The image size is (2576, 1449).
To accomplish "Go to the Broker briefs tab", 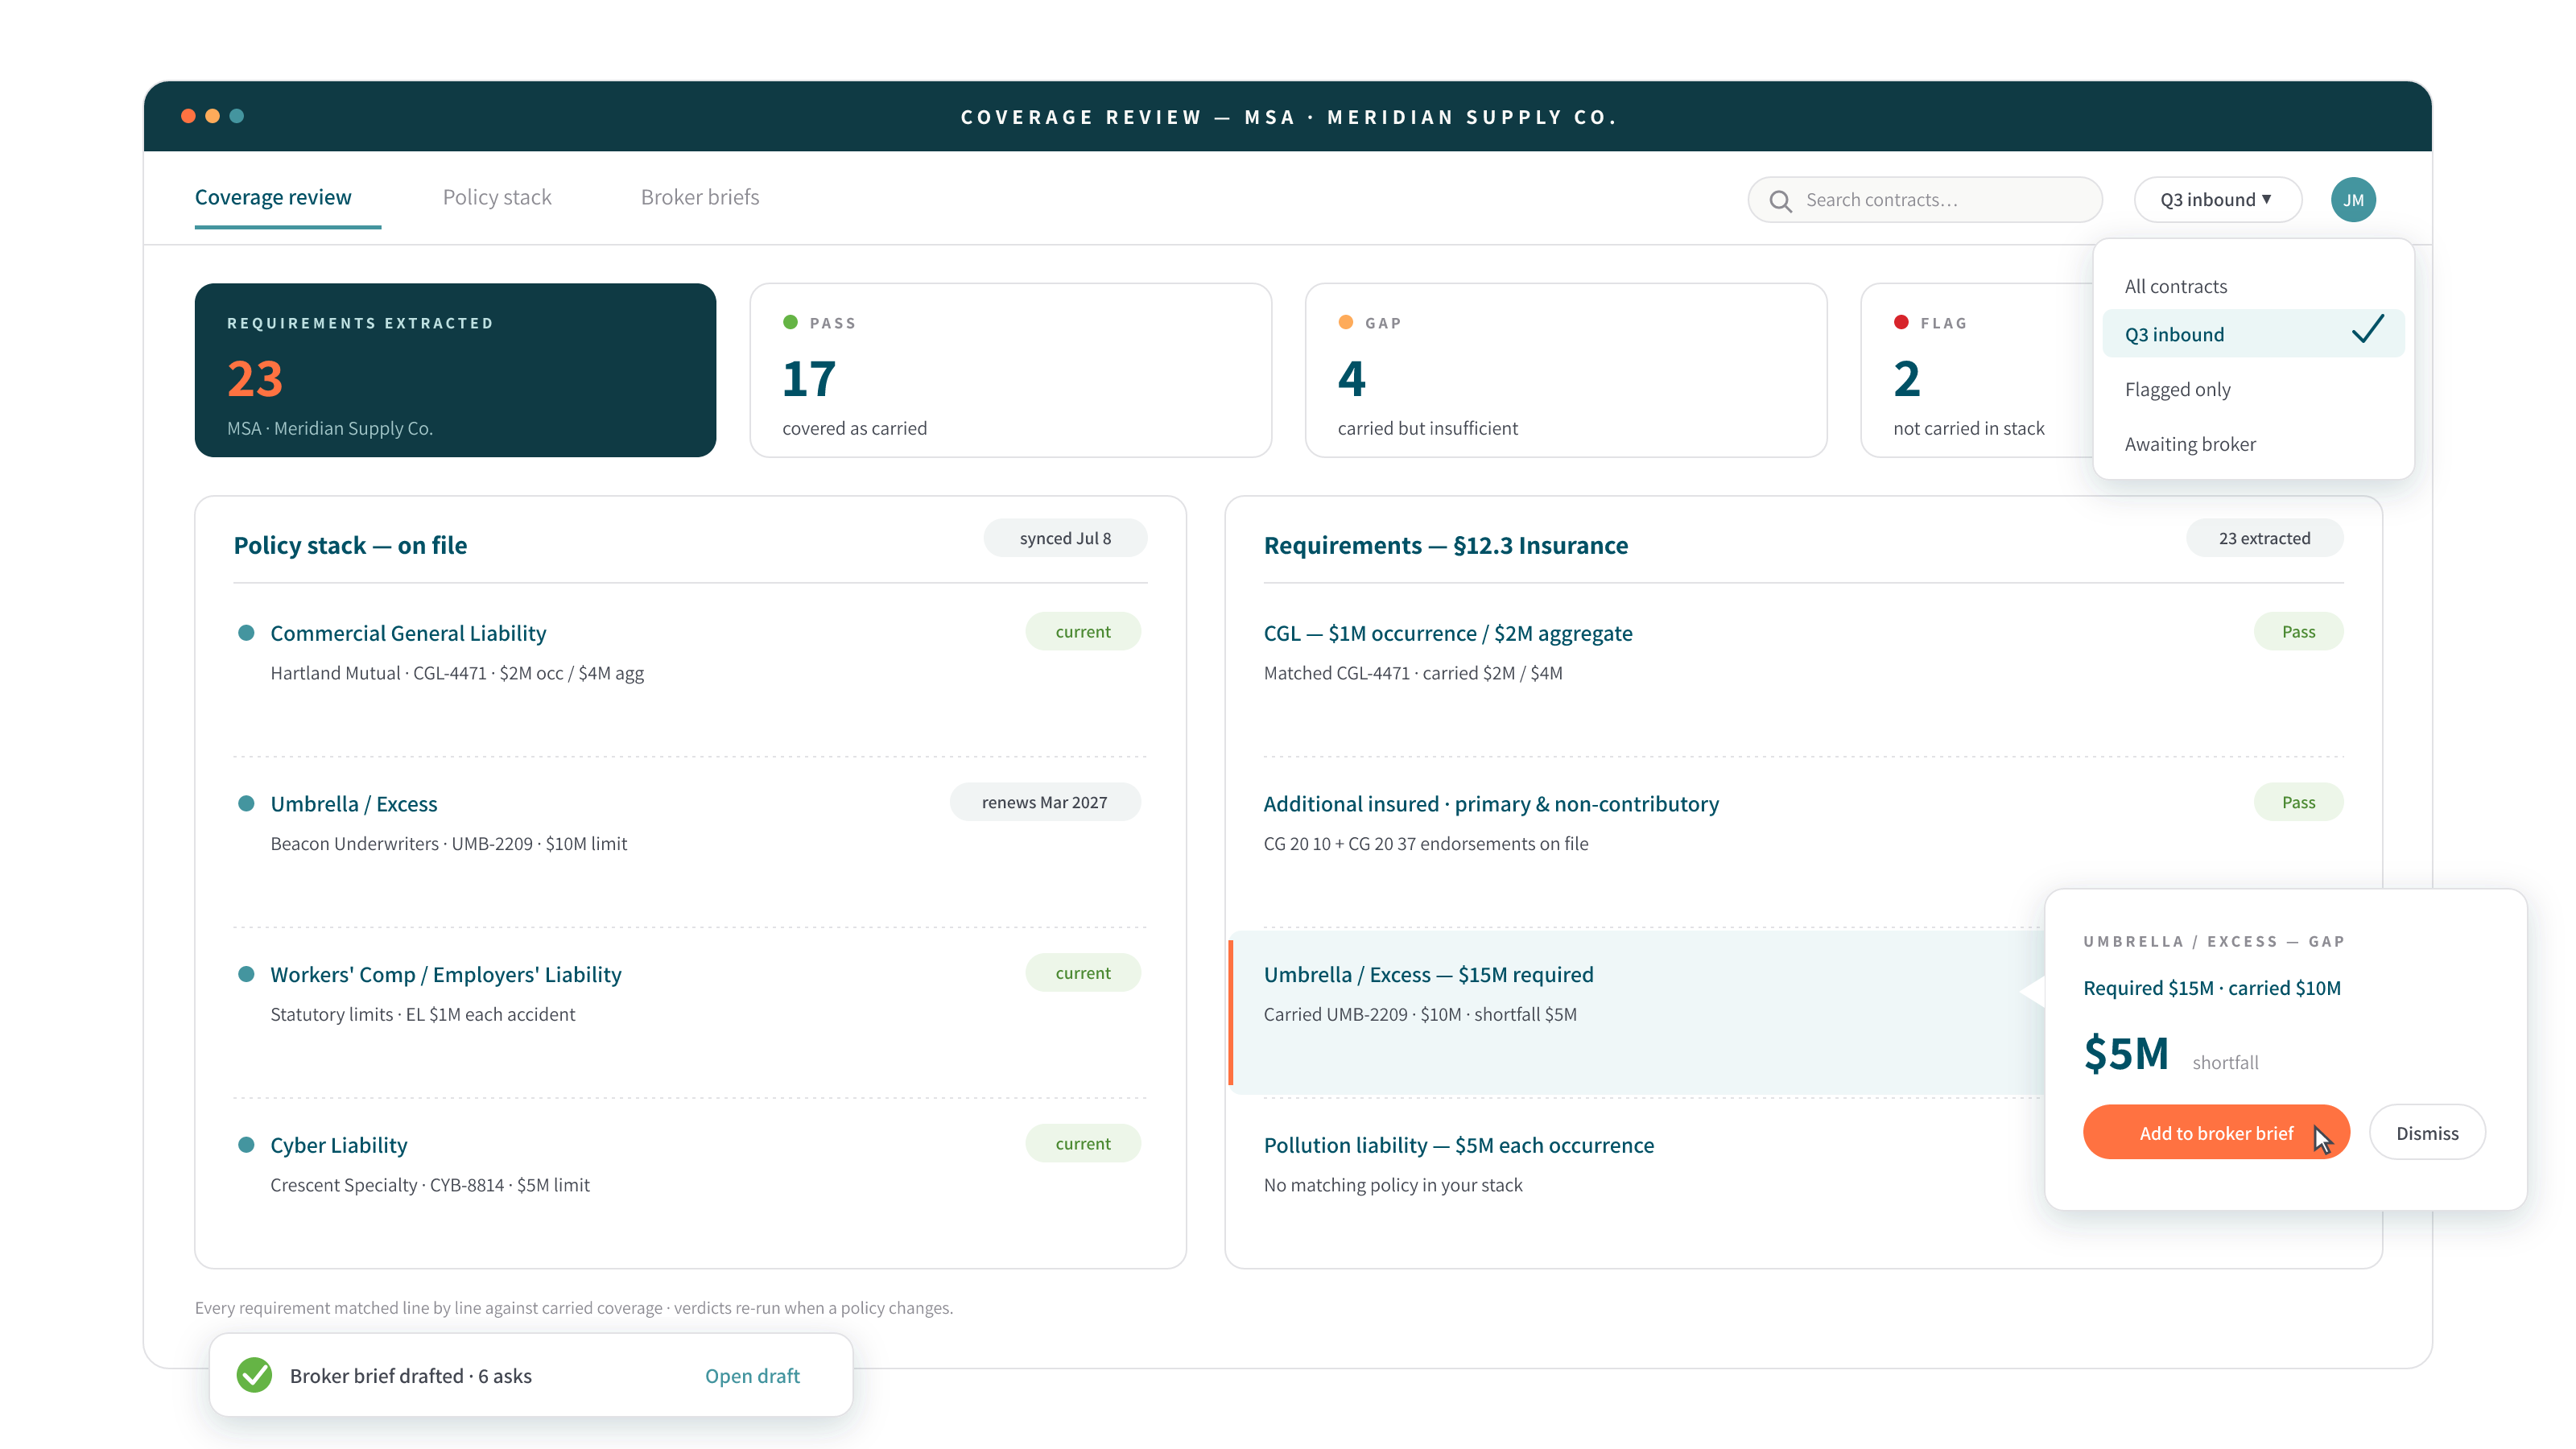I will [700, 198].
